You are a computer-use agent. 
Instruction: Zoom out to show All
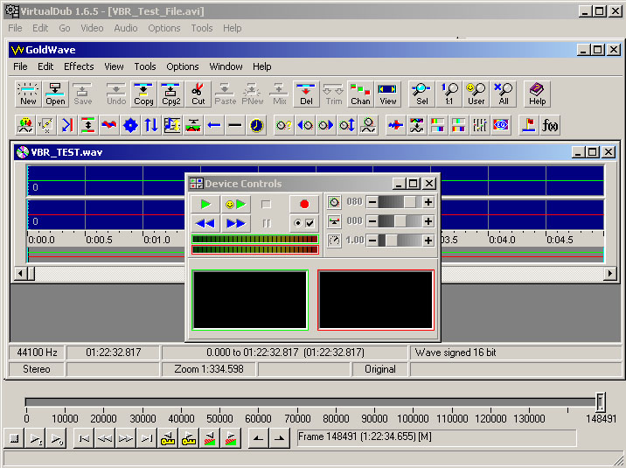504,94
